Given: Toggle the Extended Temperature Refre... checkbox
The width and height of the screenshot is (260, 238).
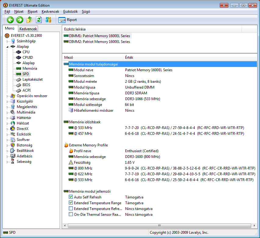Looking at the screenshot, I should pos(71,208).
